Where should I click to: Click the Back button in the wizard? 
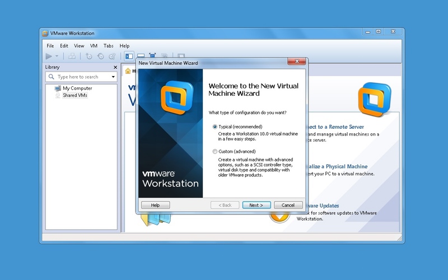pyautogui.click(x=225, y=205)
